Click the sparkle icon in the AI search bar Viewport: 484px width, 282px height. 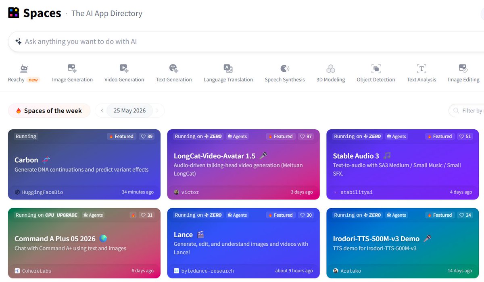[x=19, y=41]
